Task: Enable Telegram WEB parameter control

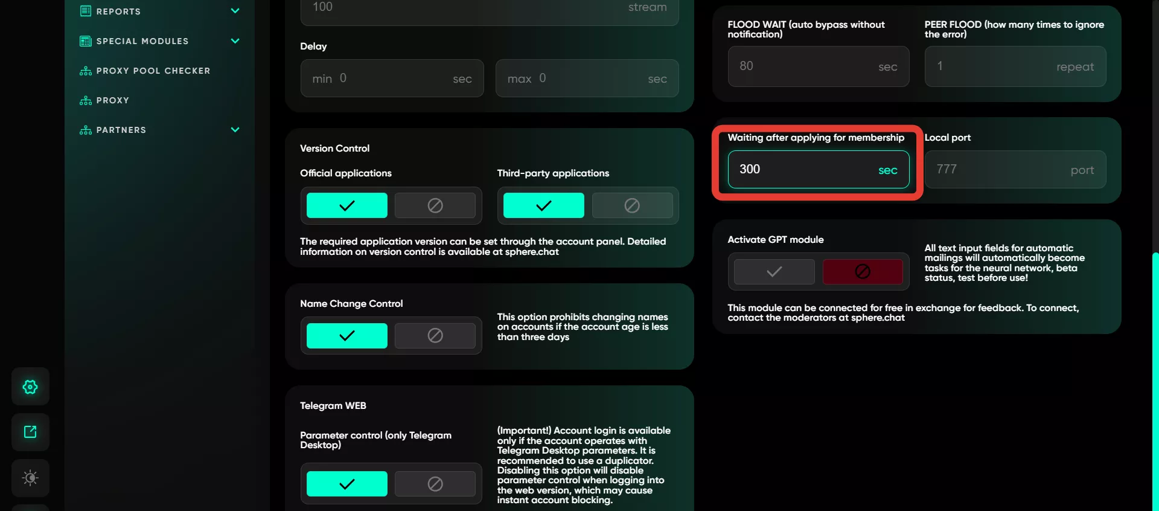Action: coord(347,484)
